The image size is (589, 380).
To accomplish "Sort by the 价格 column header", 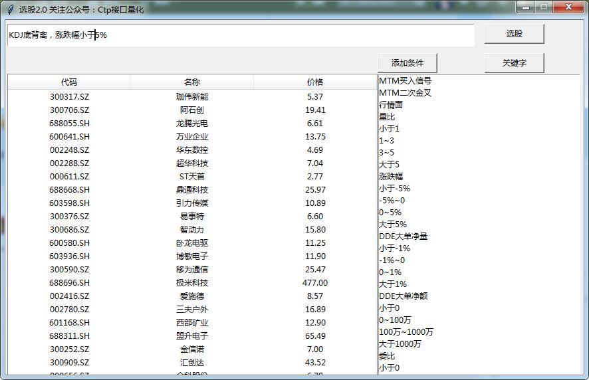I will pyautogui.click(x=315, y=82).
